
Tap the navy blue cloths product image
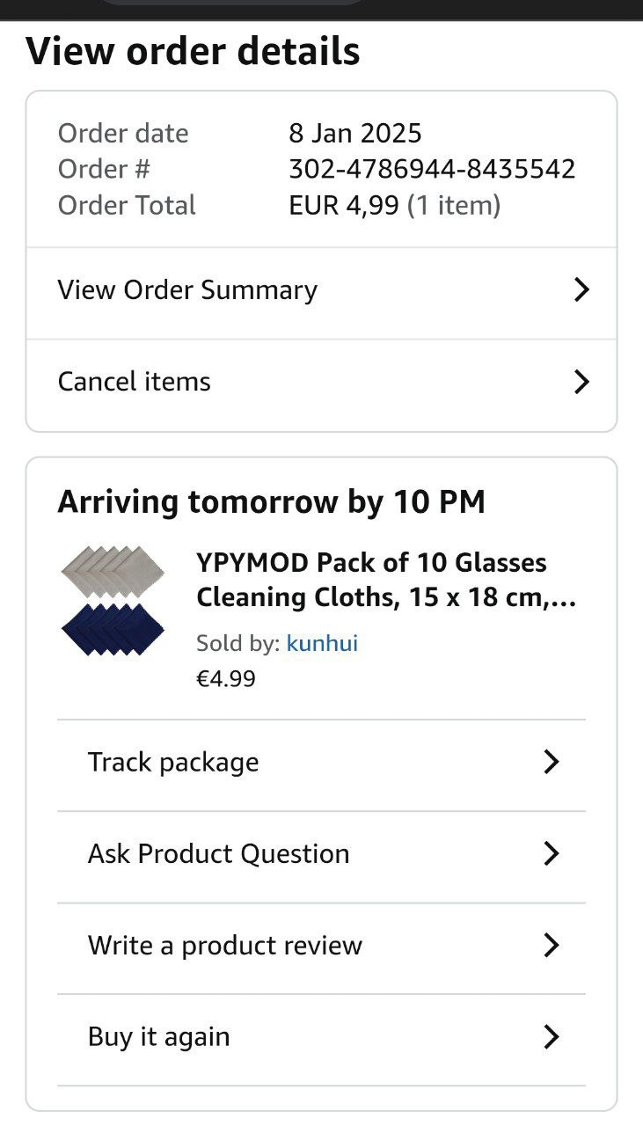[x=112, y=629]
